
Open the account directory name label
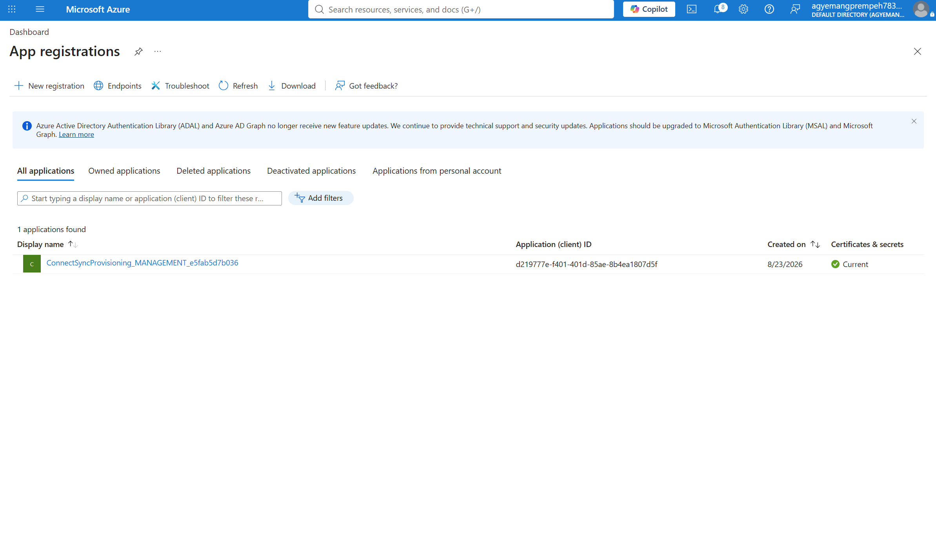pyautogui.click(x=858, y=15)
